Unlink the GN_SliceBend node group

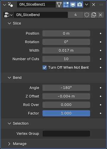click(100, 15)
